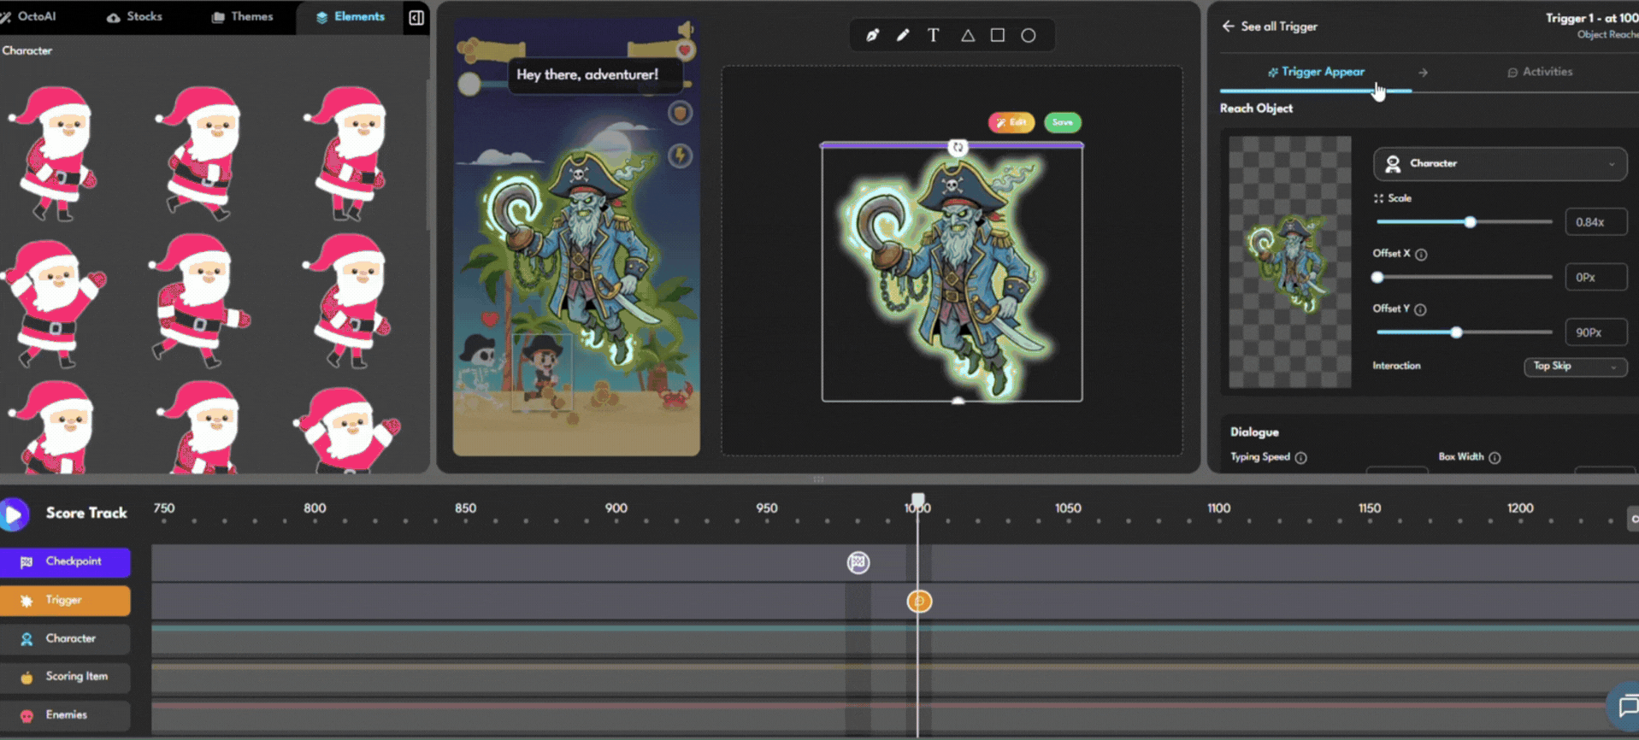
Task: Click the green Save button
Action: pyautogui.click(x=1063, y=122)
